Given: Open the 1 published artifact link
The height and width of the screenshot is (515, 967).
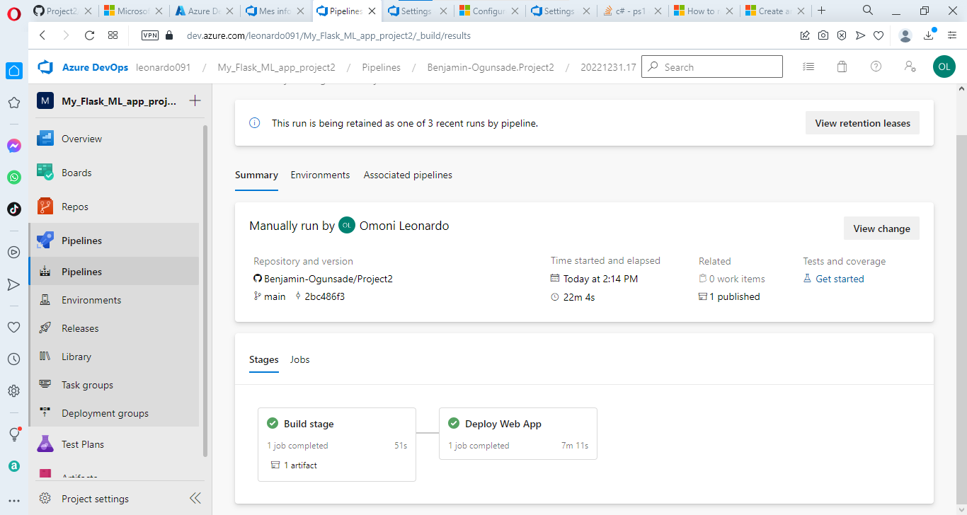Looking at the screenshot, I should (734, 296).
